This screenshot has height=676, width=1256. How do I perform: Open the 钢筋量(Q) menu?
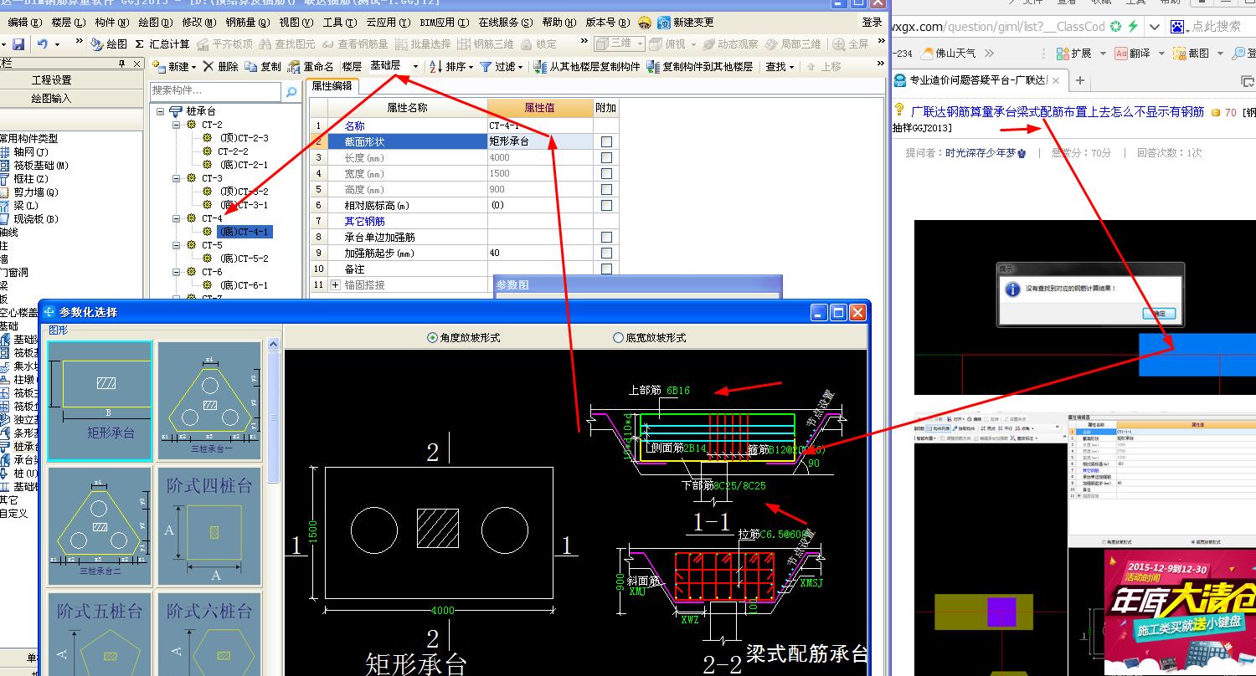(x=248, y=22)
